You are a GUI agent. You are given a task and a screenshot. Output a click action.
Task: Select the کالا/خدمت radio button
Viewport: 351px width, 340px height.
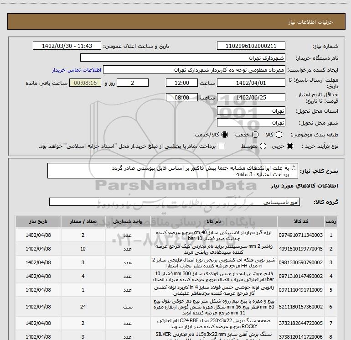click(225, 135)
